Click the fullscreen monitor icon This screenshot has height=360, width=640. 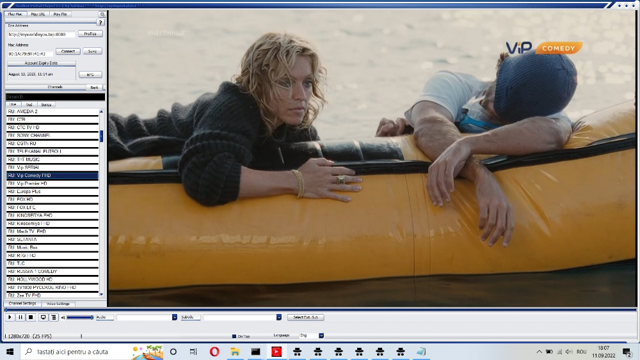pos(43,317)
